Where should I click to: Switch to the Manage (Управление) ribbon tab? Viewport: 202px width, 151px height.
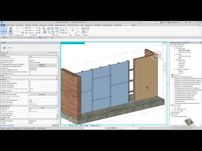click(88, 25)
